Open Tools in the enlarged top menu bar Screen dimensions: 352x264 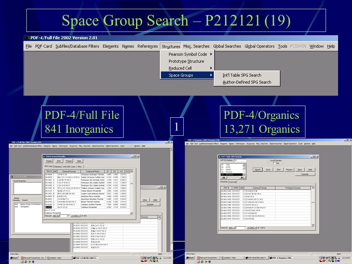283,46
